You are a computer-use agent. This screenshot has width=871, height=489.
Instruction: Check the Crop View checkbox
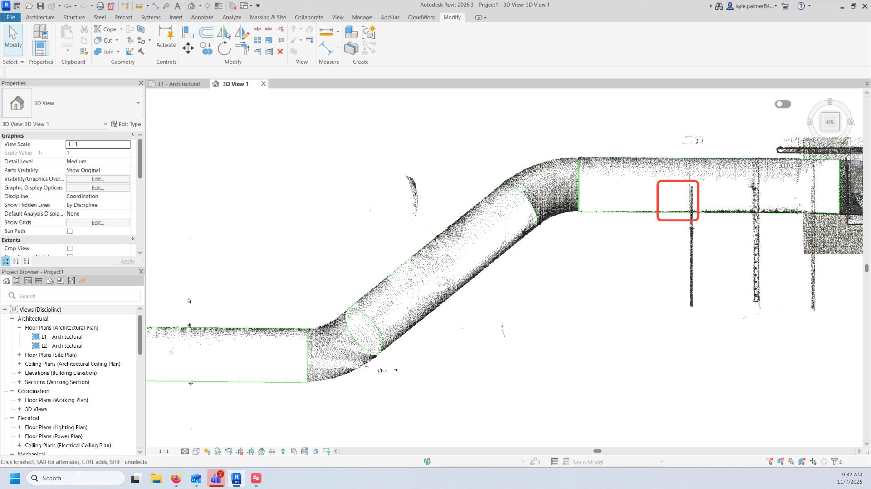pos(70,249)
